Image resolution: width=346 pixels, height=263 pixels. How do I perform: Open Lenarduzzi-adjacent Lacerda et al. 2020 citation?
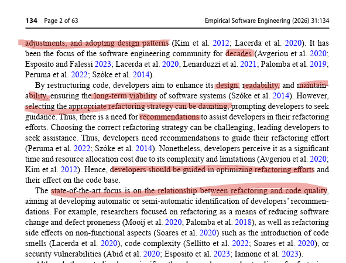pyautogui.click(x=170, y=64)
